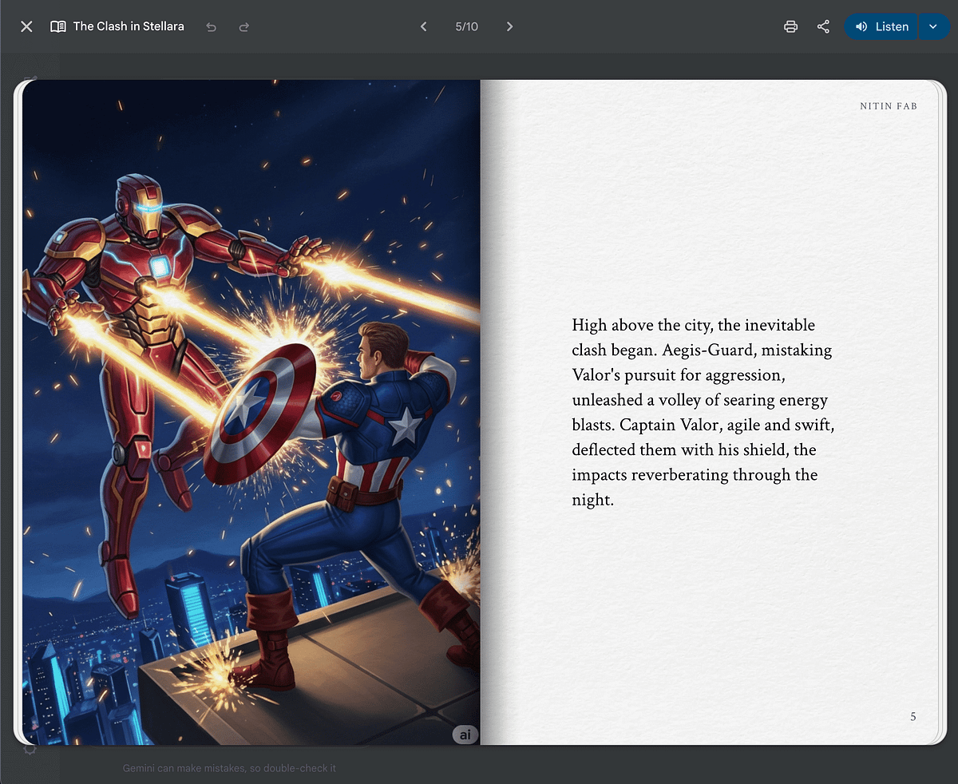Viewport: 958px width, 784px height.
Task: Click the superhero battle illustration
Action: (x=251, y=412)
